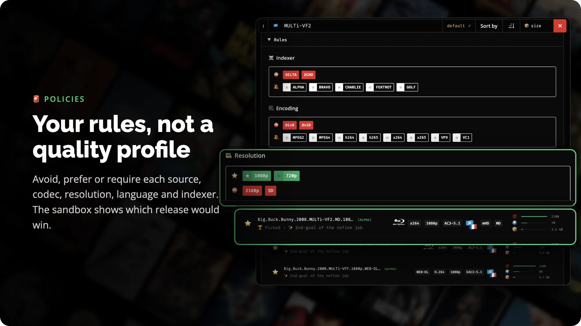Image resolution: width=581 pixels, height=326 pixels.
Task: Star the BRAVO indexer
Action: 313,87
